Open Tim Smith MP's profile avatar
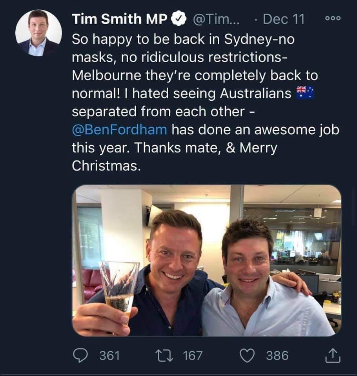This screenshot has height=376, width=357. coord(38,33)
